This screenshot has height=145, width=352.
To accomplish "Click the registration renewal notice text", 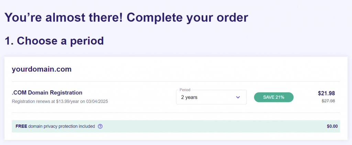I will tap(60, 102).
